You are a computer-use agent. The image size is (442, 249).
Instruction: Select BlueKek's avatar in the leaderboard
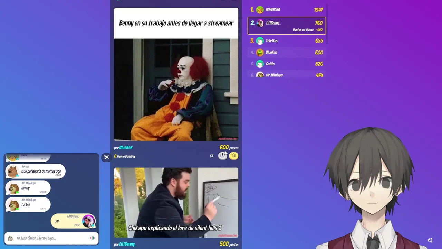point(260,53)
